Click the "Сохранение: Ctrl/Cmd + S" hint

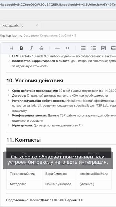coord(58,36)
